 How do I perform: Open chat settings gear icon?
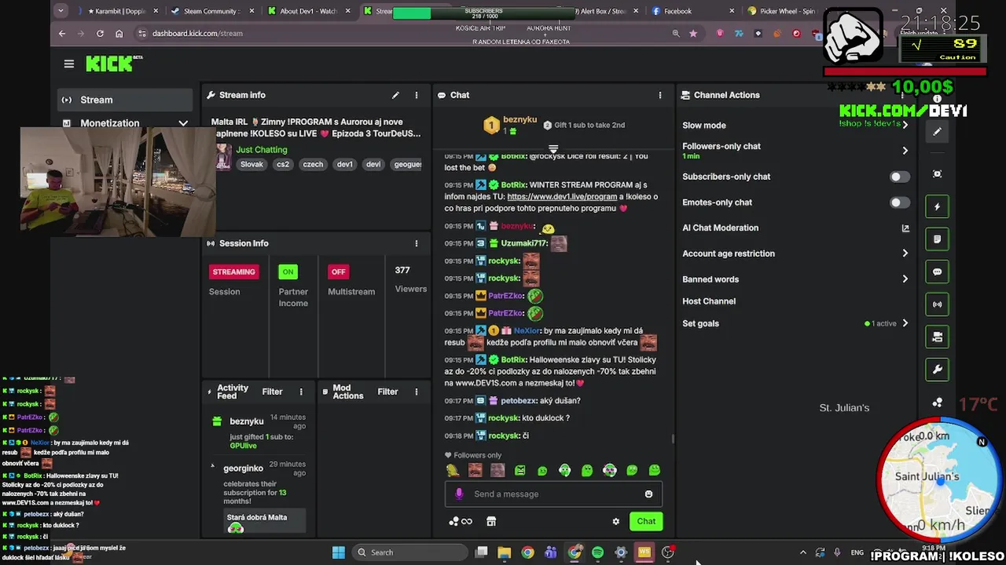pos(616,521)
